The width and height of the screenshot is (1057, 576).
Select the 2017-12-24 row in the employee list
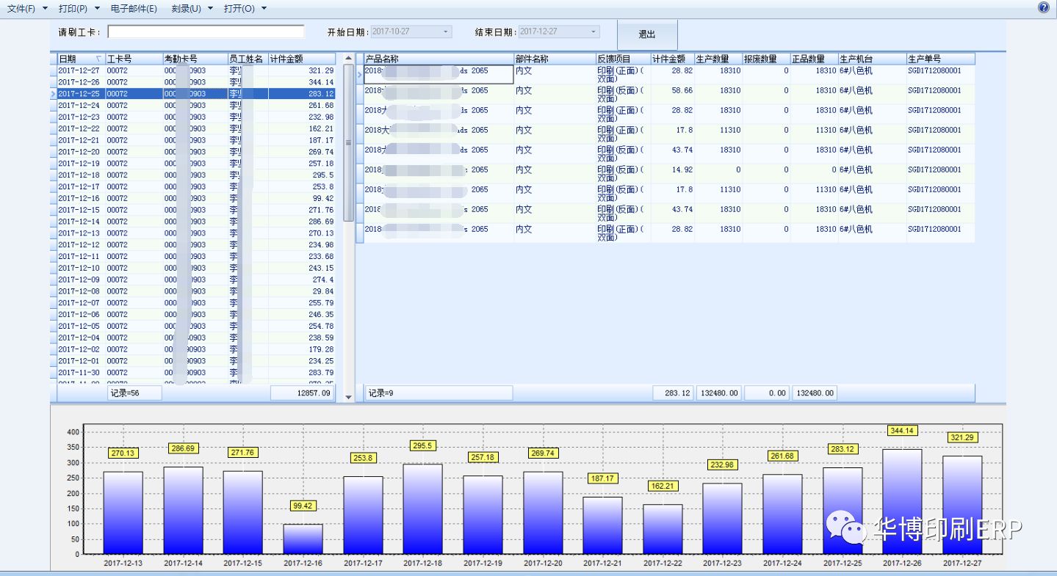(196, 106)
